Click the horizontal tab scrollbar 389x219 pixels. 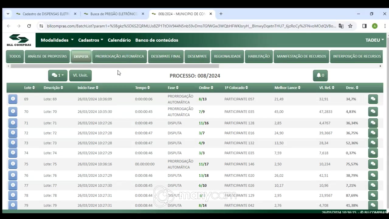tap(115, 66)
